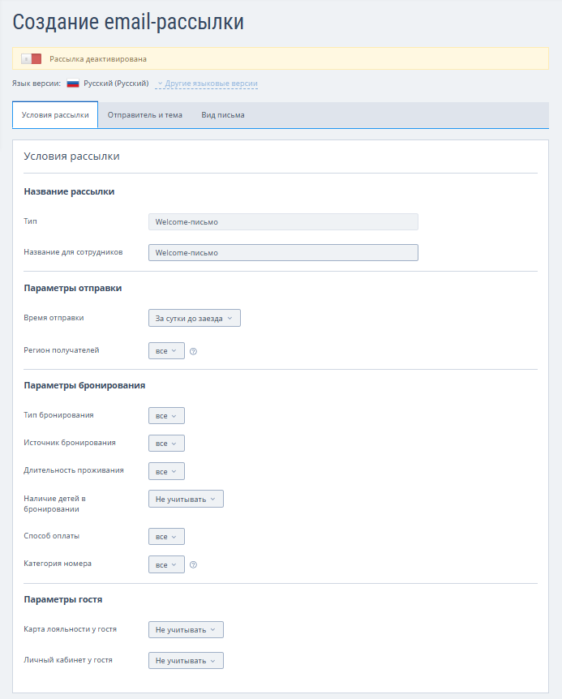The image size is (562, 699).
Task: Click the Другие языковые версии link
Action: click(211, 84)
